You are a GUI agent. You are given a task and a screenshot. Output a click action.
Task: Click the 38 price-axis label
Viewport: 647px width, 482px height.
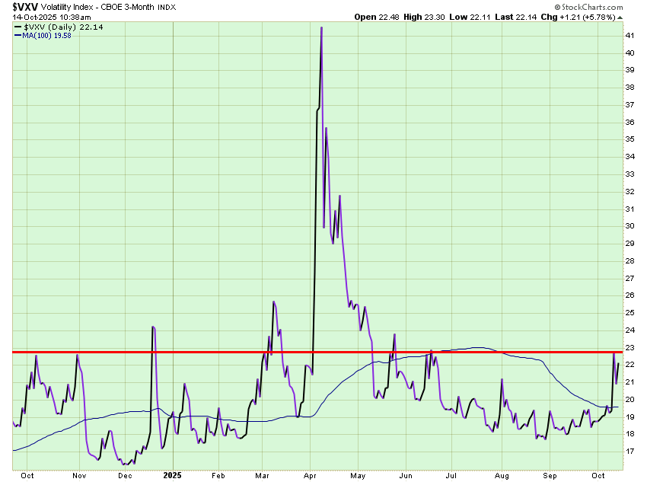(x=629, y=88)
